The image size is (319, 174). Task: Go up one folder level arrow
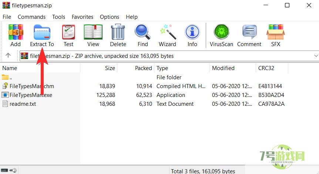click(x=8, y=55)
